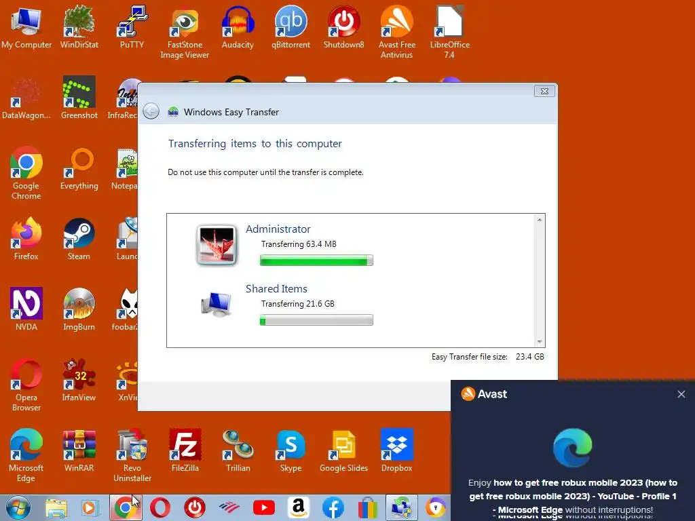Select the Google Chrome desktop shortcut
This screenshot has height=521, width=695.
point(26,174)
